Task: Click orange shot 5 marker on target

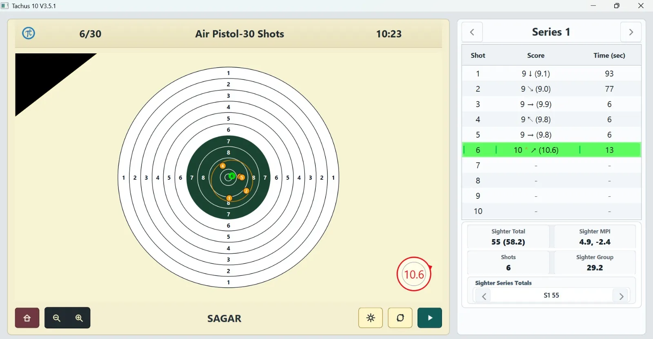Action: 242,177
